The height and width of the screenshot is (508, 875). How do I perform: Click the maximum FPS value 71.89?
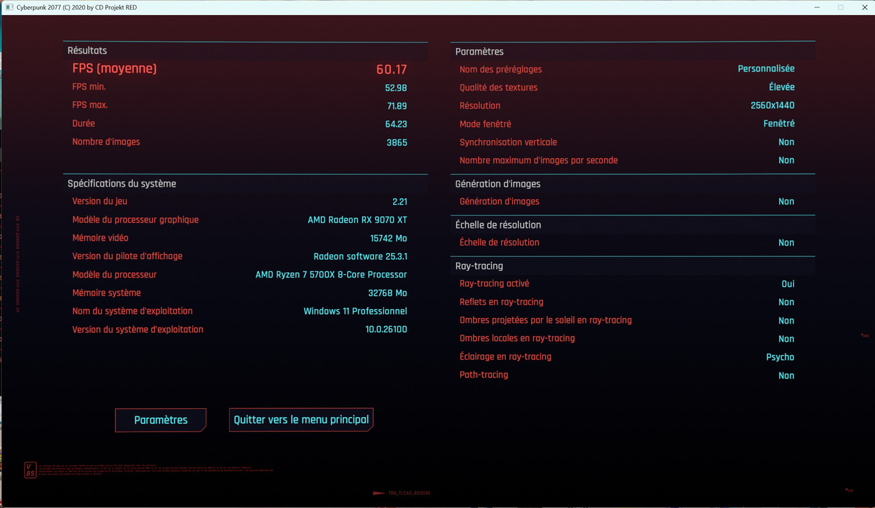[396, 106]
